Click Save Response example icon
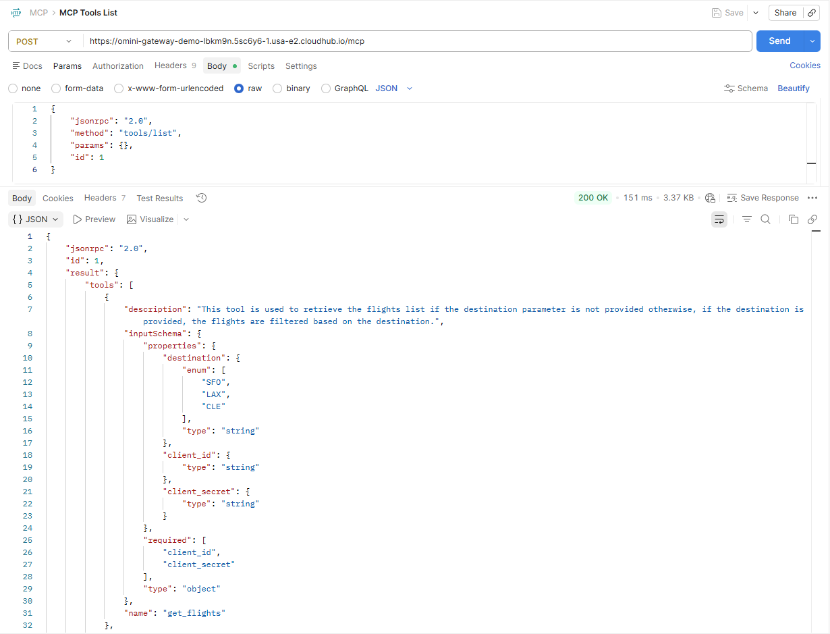This screenshot has height=634, width=830. coord(731,198)
